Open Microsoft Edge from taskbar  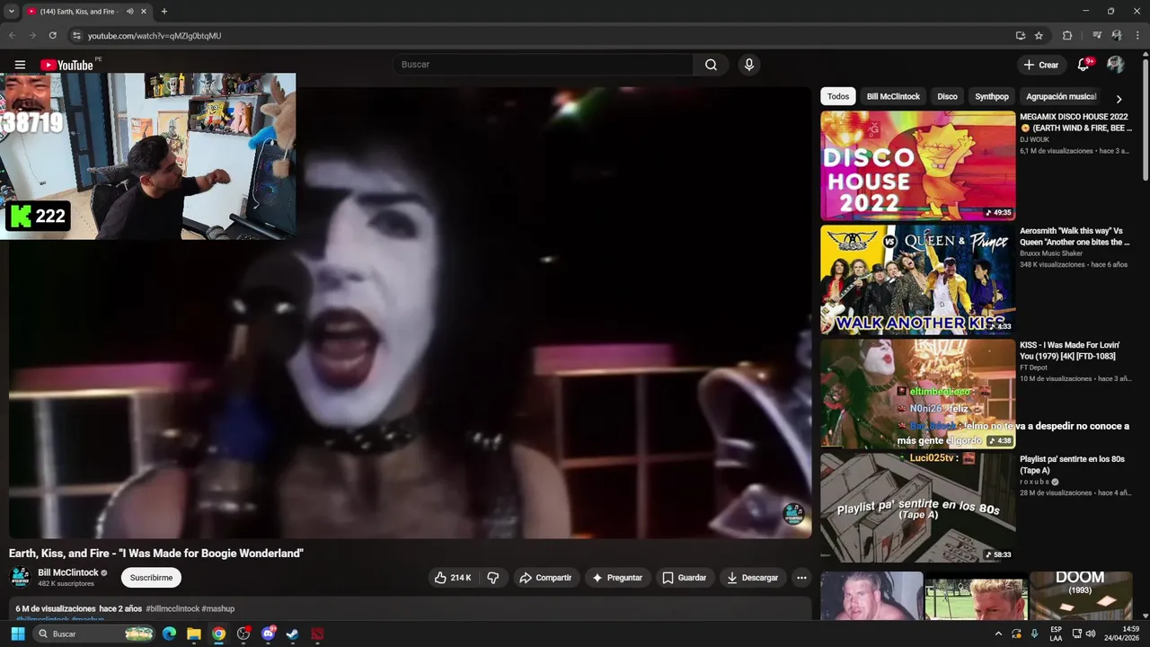click(x=169, y=634)
